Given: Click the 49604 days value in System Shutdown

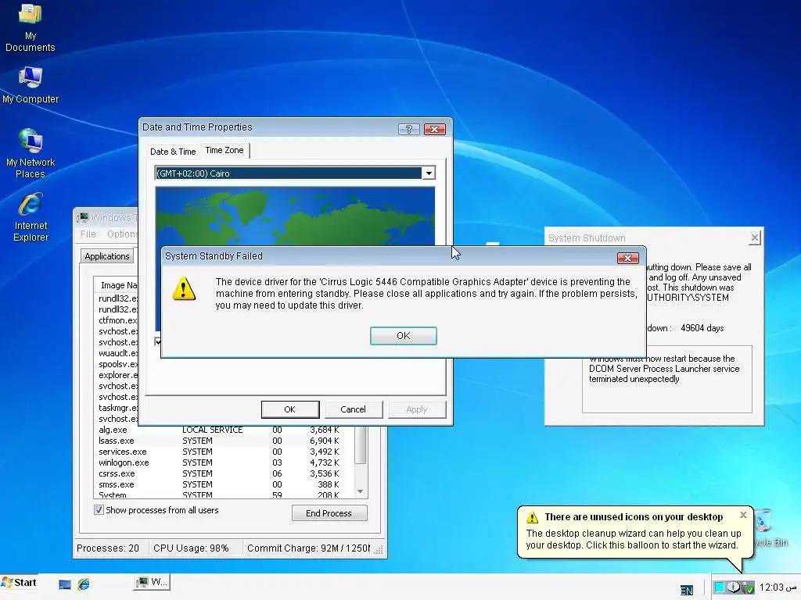Looking at the screenshot, I should tap(702, 328).
